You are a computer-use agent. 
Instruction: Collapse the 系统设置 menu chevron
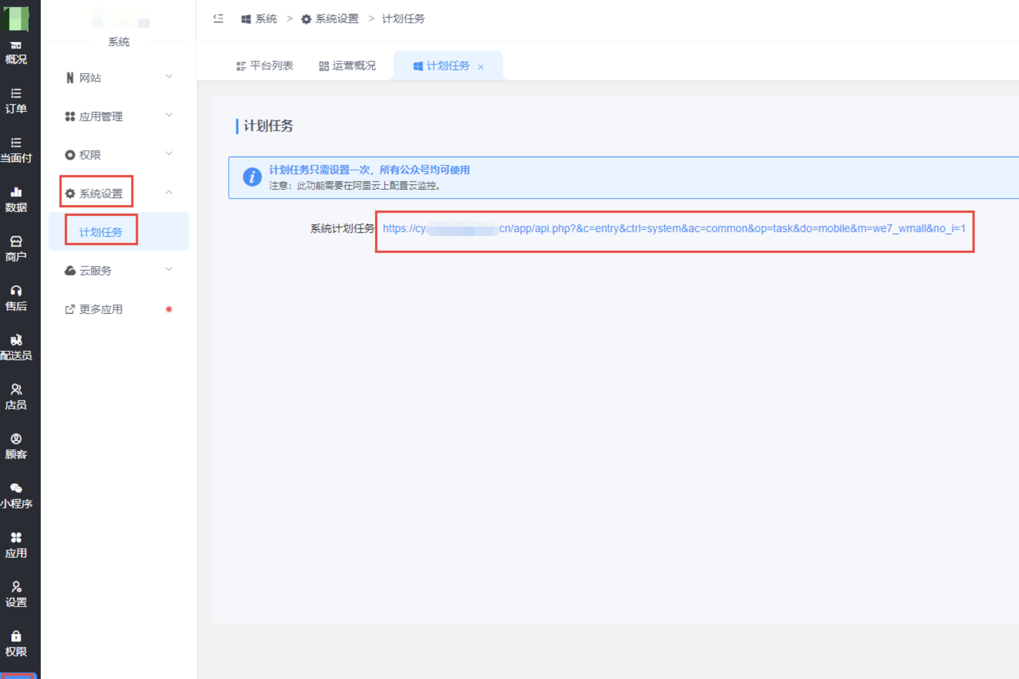169,192
